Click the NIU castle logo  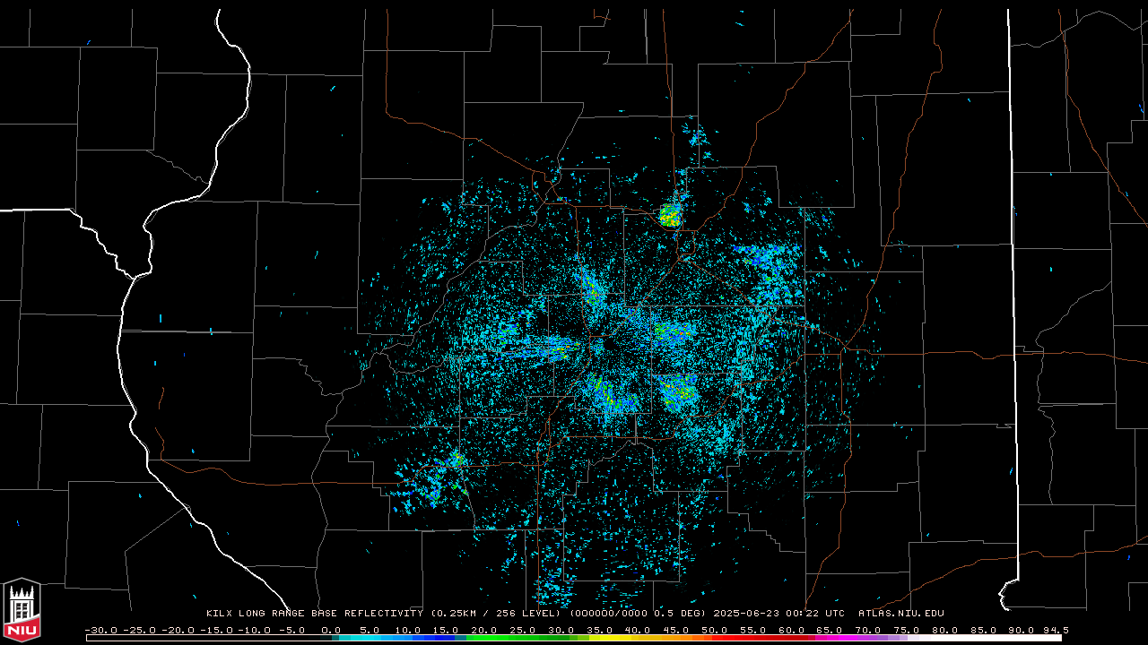point(22,610)
